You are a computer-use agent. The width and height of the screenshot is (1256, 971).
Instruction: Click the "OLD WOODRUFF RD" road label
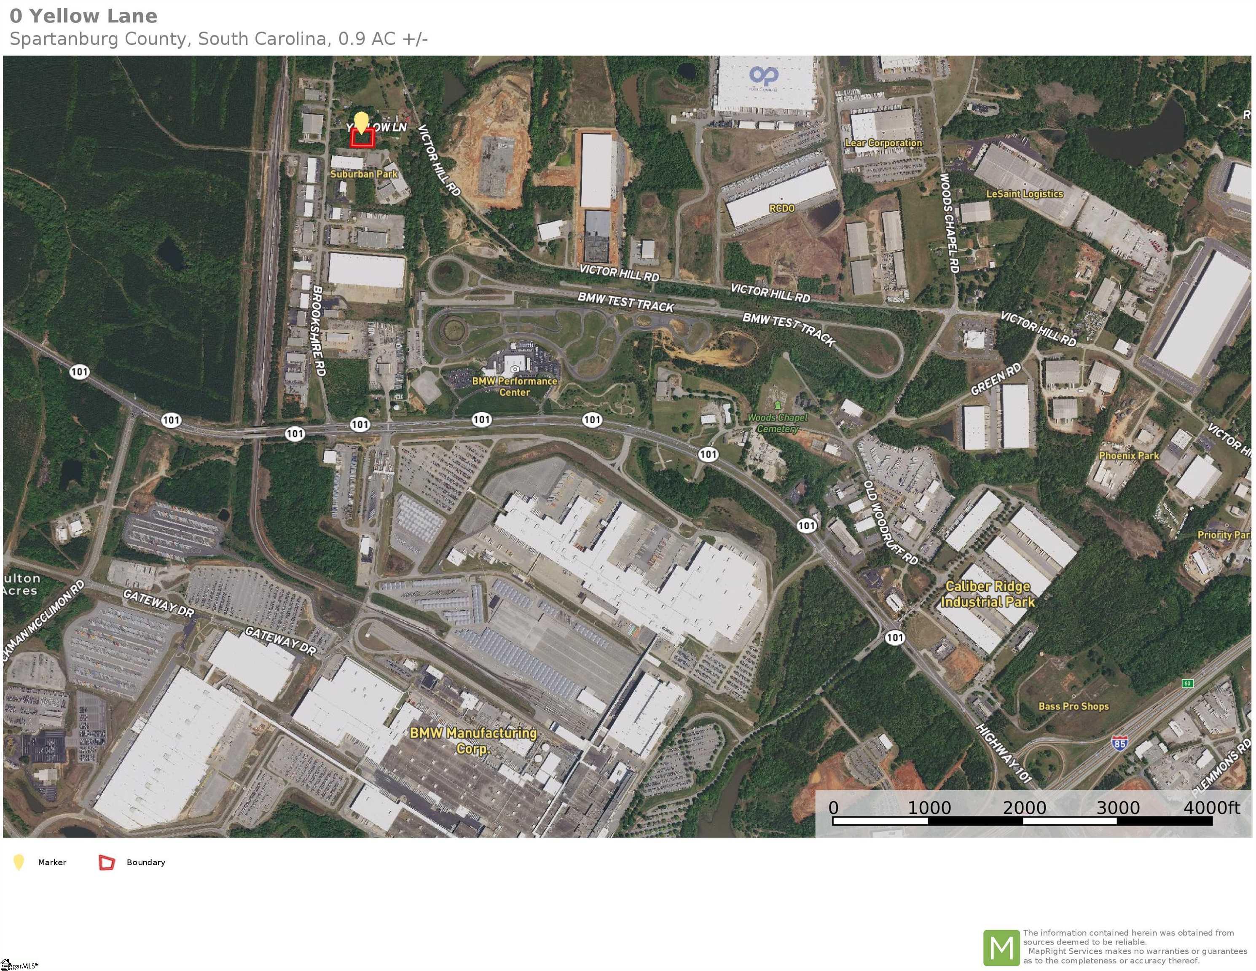pos(890,523)
